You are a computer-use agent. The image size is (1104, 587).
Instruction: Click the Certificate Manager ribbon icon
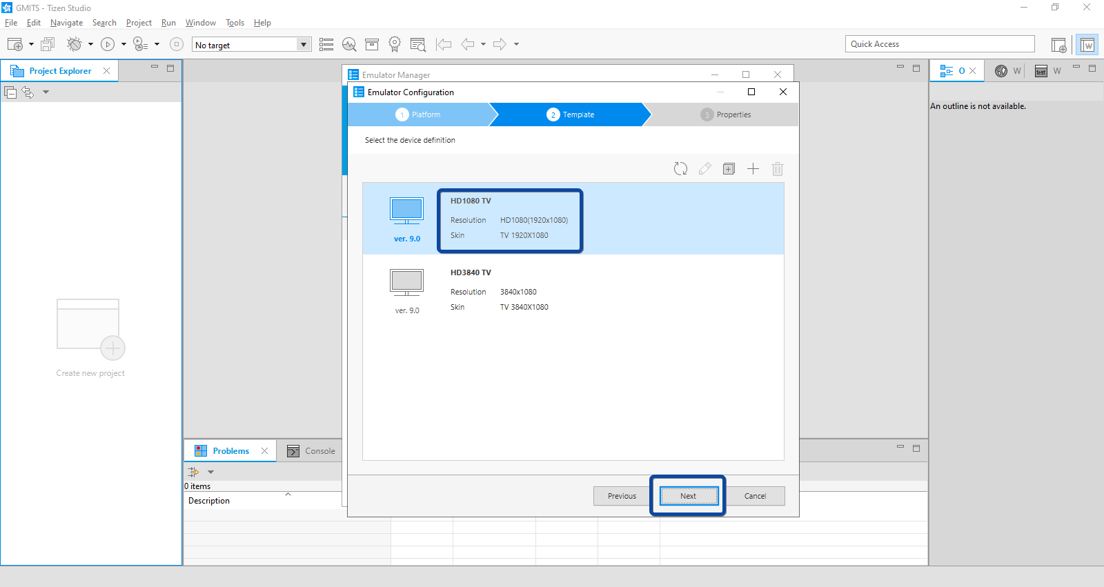tap(395, 44)
